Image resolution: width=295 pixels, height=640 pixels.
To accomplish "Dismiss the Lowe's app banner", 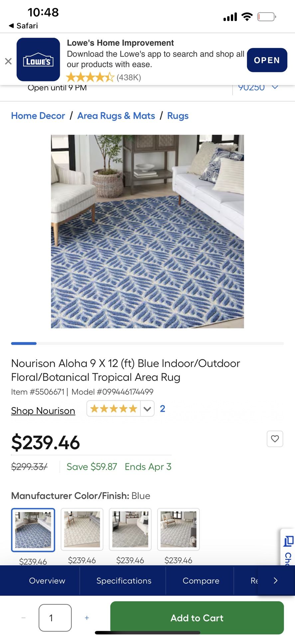I will 8,61.
